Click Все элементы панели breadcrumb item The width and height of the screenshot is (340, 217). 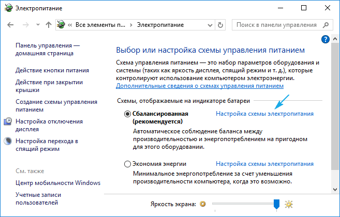(x=99, y=24)
